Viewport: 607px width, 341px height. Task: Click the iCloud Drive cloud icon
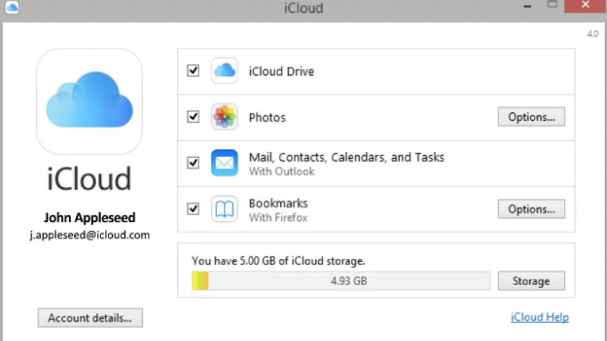click(x=224, y=71)
